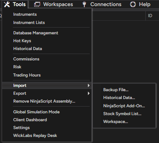Open the Help menu label

(145, 4)
